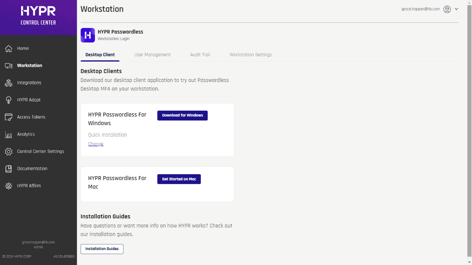Click the Change link under Quick Installation

click(x=96, y=144)
